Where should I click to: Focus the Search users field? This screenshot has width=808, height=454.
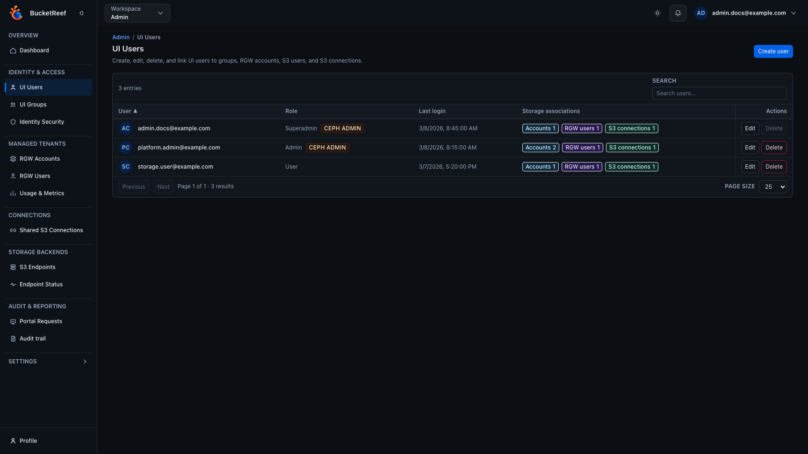tap(719, 93)
